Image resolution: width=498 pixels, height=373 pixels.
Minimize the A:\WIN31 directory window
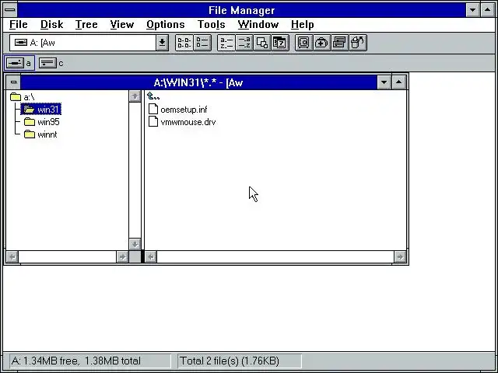pos(384,82)
